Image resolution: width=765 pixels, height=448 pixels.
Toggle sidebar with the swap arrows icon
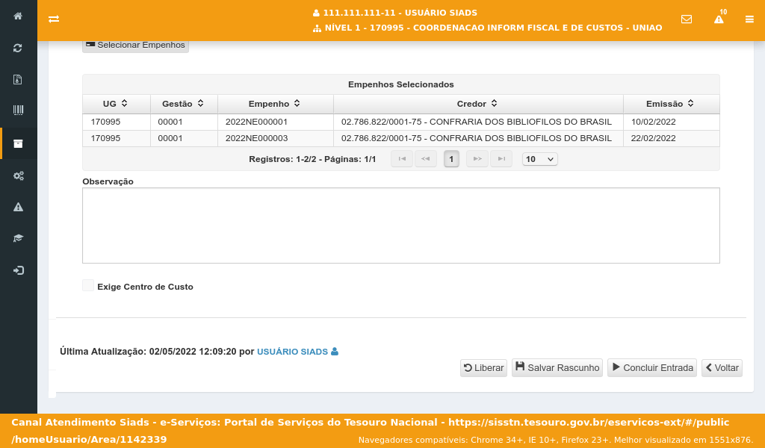click(x=54, y=19)
